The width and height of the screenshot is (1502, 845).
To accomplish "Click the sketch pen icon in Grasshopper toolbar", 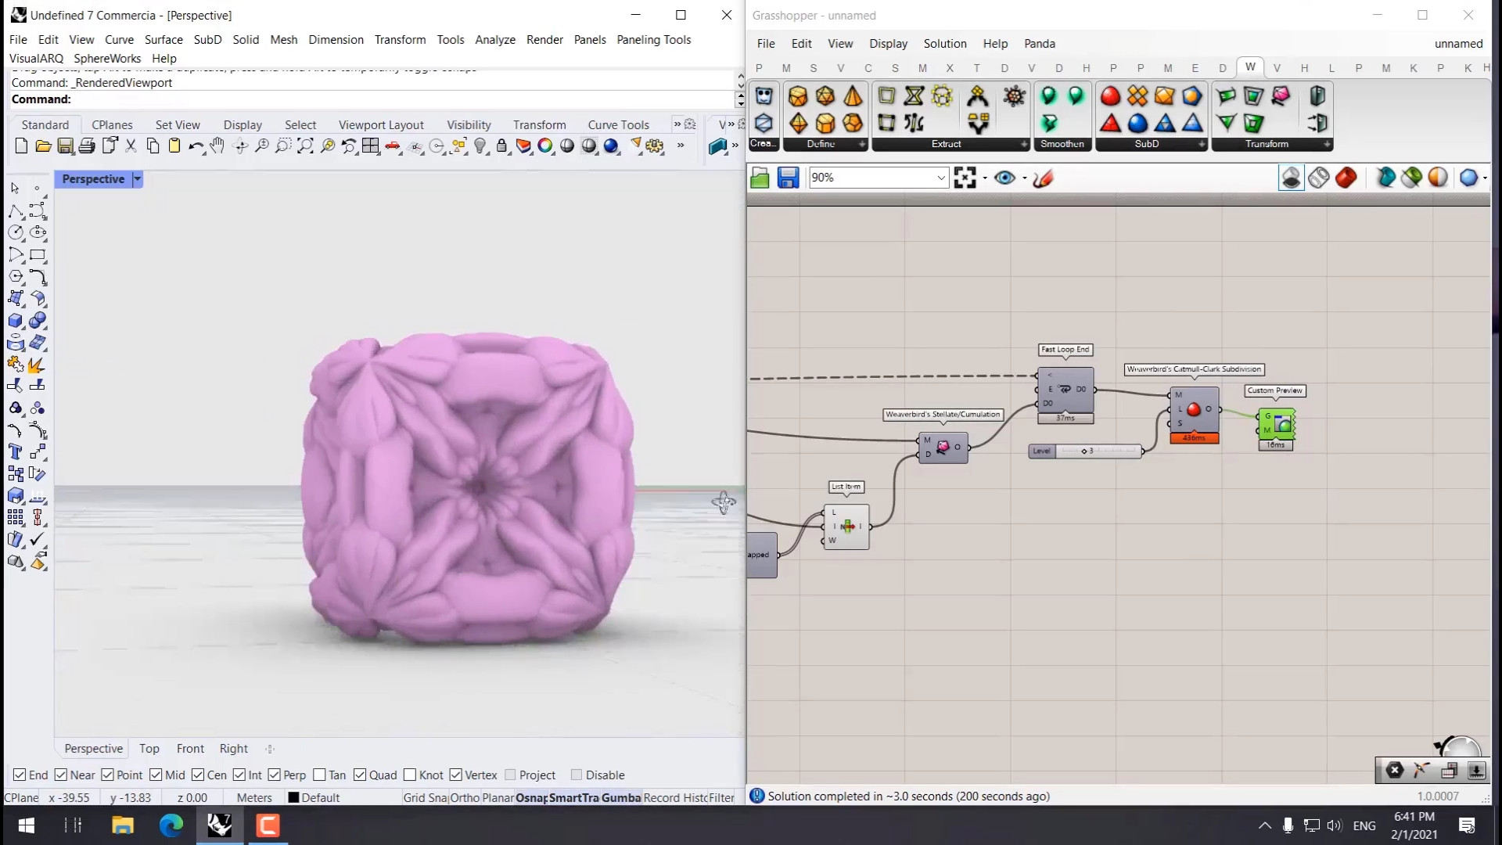I will click(x=1043, y=178).
